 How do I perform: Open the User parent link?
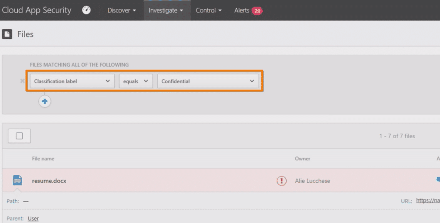(x=33, y=219)
